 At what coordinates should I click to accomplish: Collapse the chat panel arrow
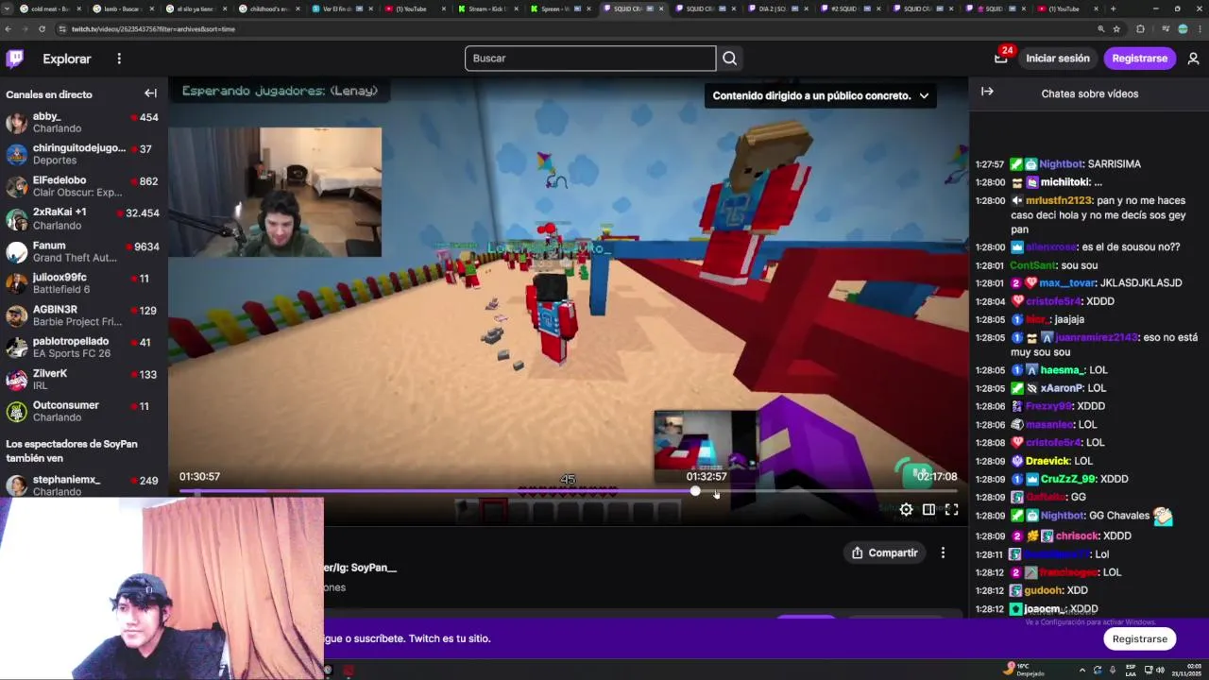coord(987,92)
